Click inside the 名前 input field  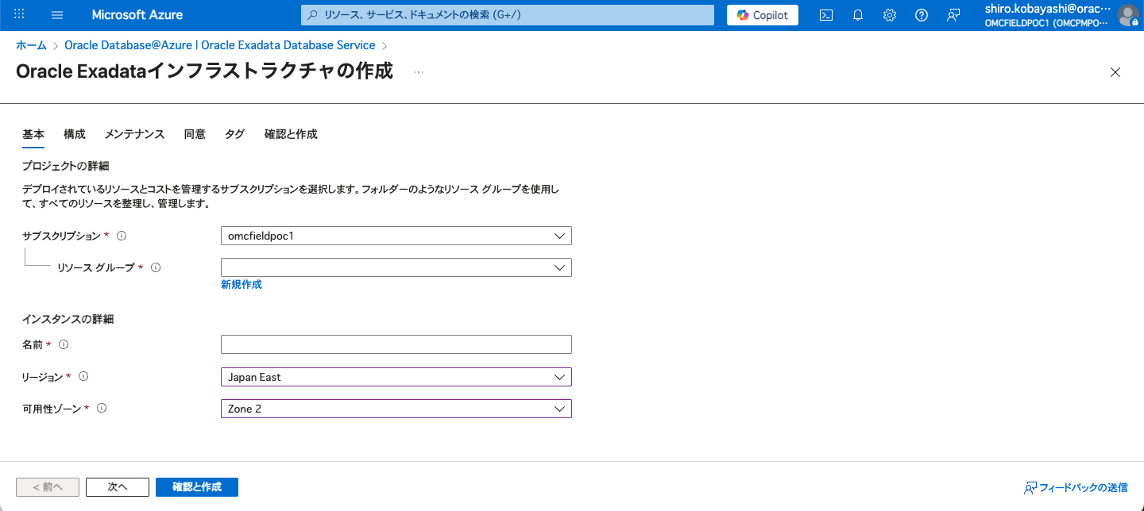tap(396, 344)
